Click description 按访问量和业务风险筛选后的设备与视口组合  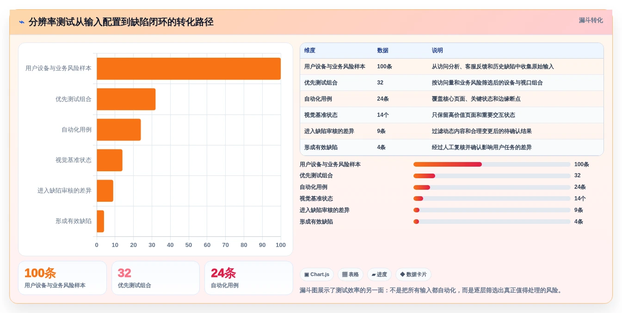point(487,83)
